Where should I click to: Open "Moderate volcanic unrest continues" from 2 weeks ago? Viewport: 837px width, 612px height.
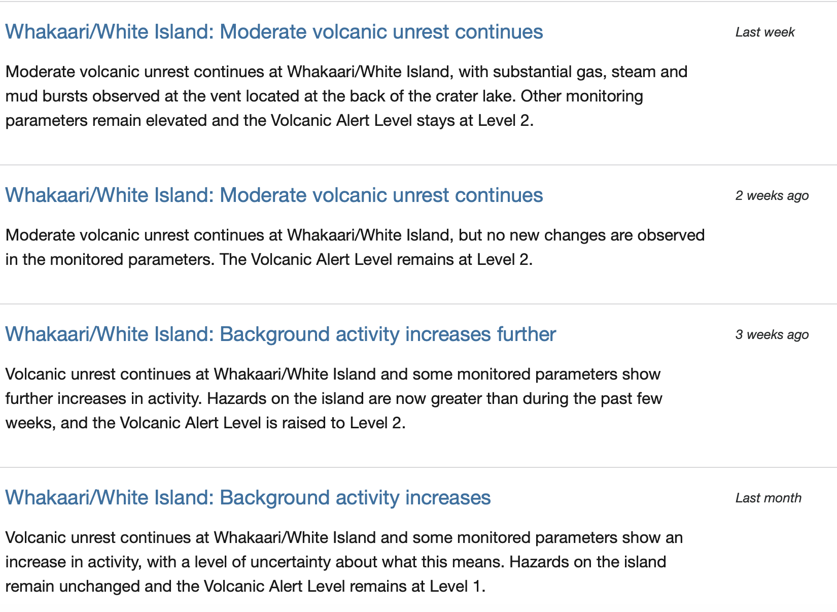click(274, 195)
